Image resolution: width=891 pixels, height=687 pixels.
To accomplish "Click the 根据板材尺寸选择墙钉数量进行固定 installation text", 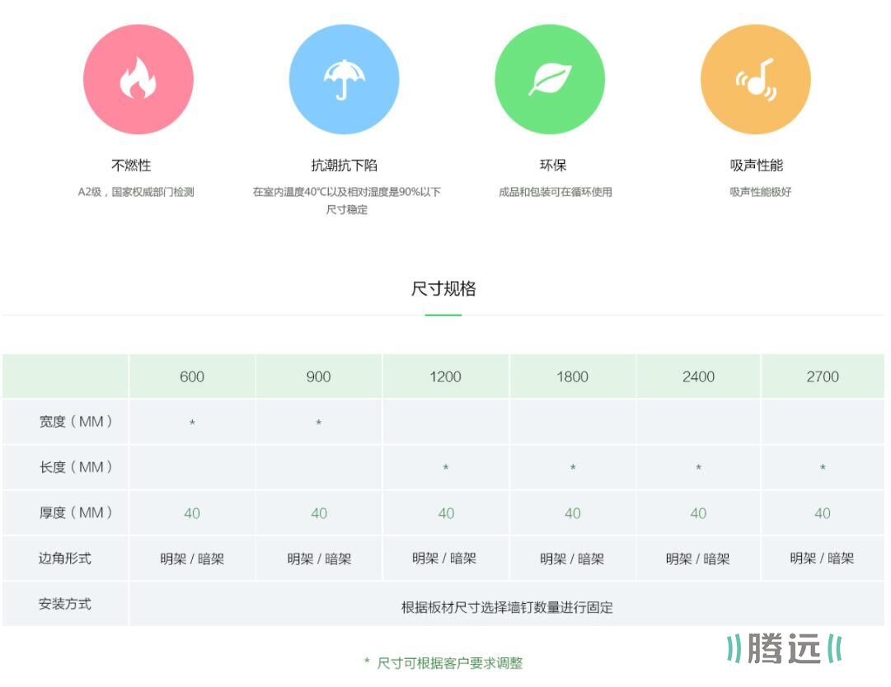I will tap(507, 608).
